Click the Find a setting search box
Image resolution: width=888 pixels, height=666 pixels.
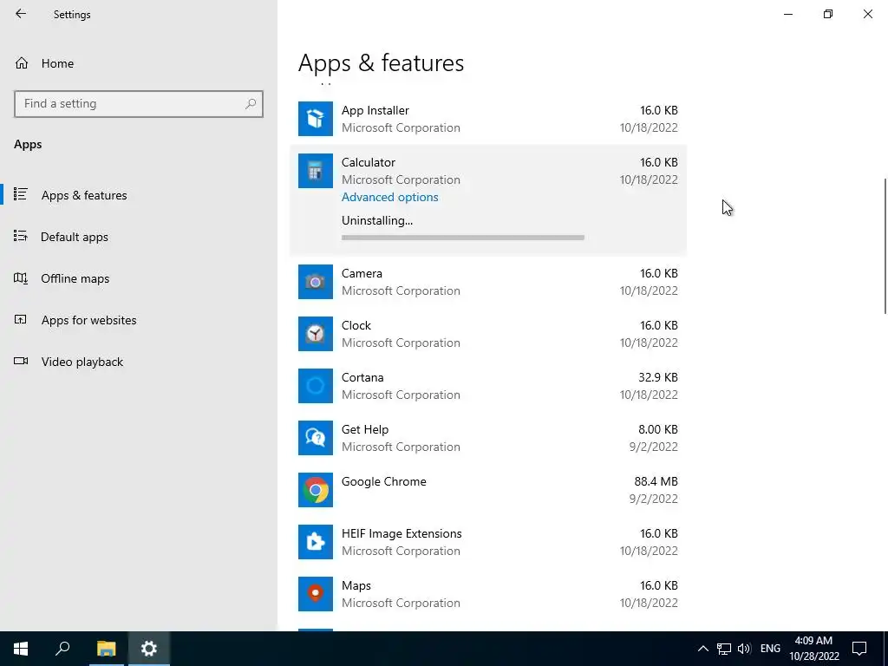click(139, 104)
